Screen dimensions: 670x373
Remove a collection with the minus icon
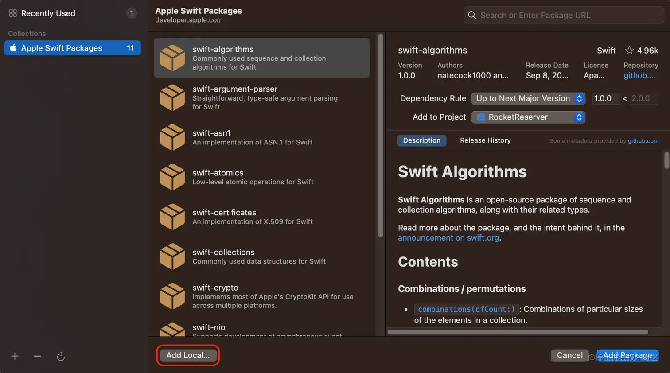tap(37, 356)
